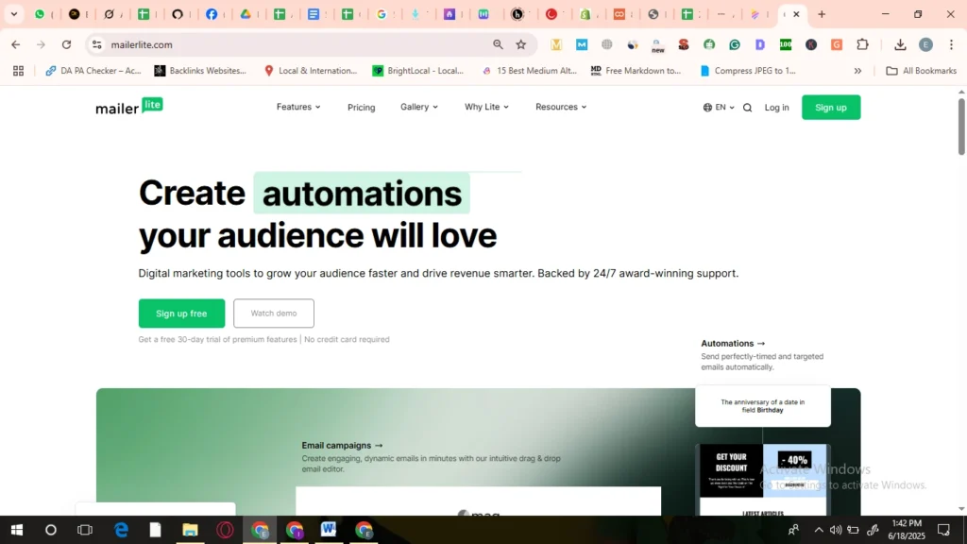Open the Email campaigns arrow link
The height and width of the screenshot is (544, 967).
(x=342, y=446)
